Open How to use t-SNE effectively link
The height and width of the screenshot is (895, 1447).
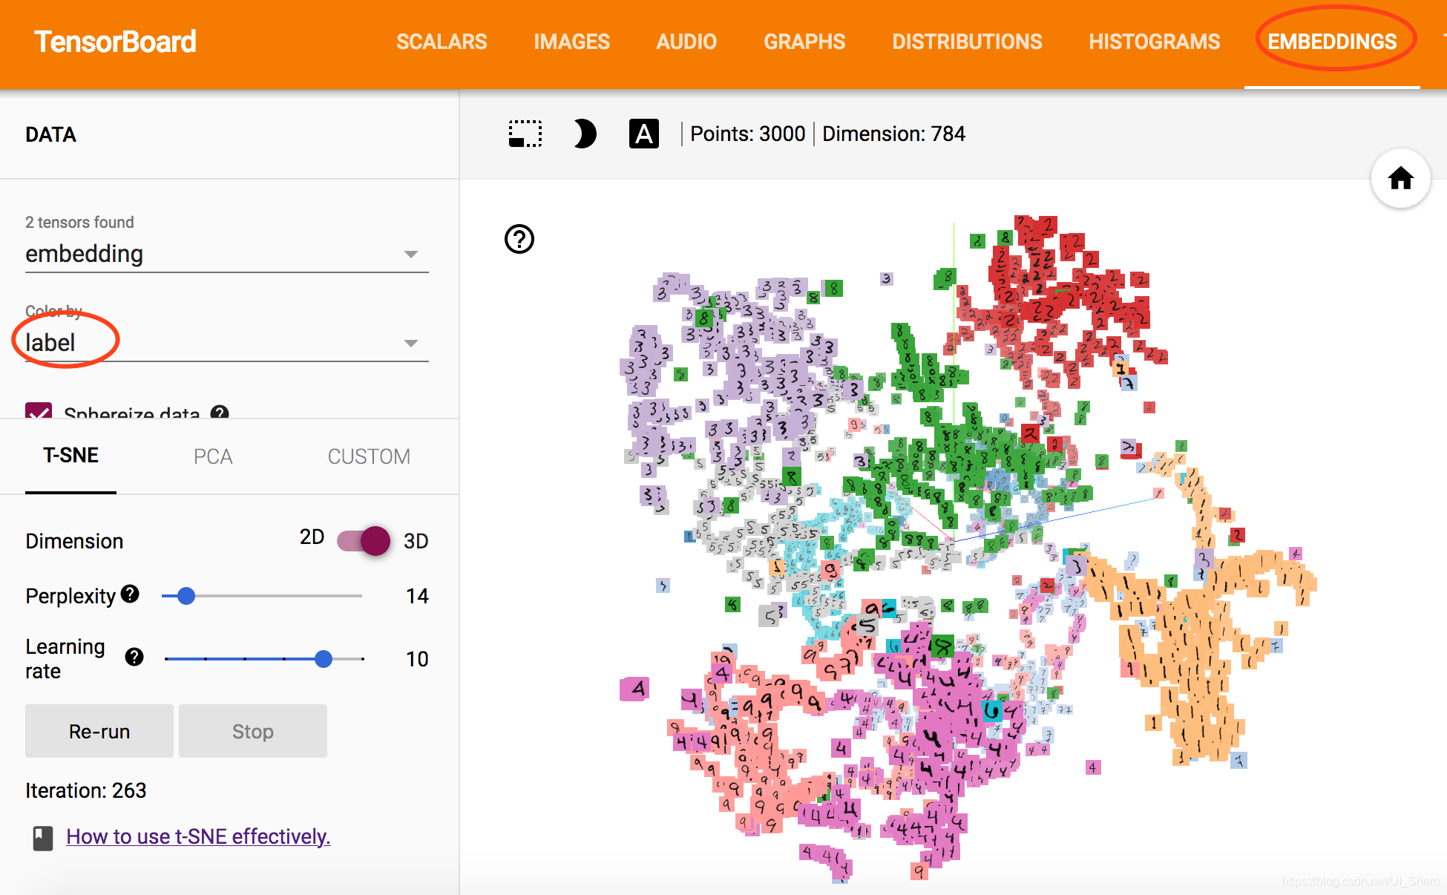[198, 836]
